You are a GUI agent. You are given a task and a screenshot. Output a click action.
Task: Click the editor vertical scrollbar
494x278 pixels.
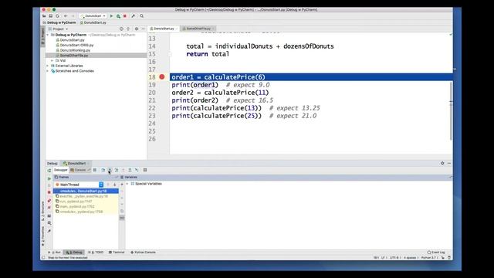451,110
